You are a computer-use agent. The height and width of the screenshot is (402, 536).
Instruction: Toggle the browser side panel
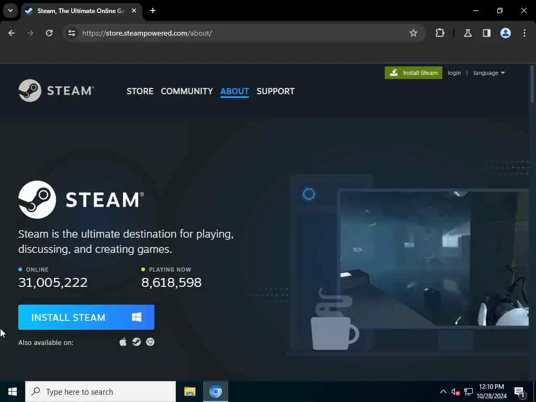[487, 33]
